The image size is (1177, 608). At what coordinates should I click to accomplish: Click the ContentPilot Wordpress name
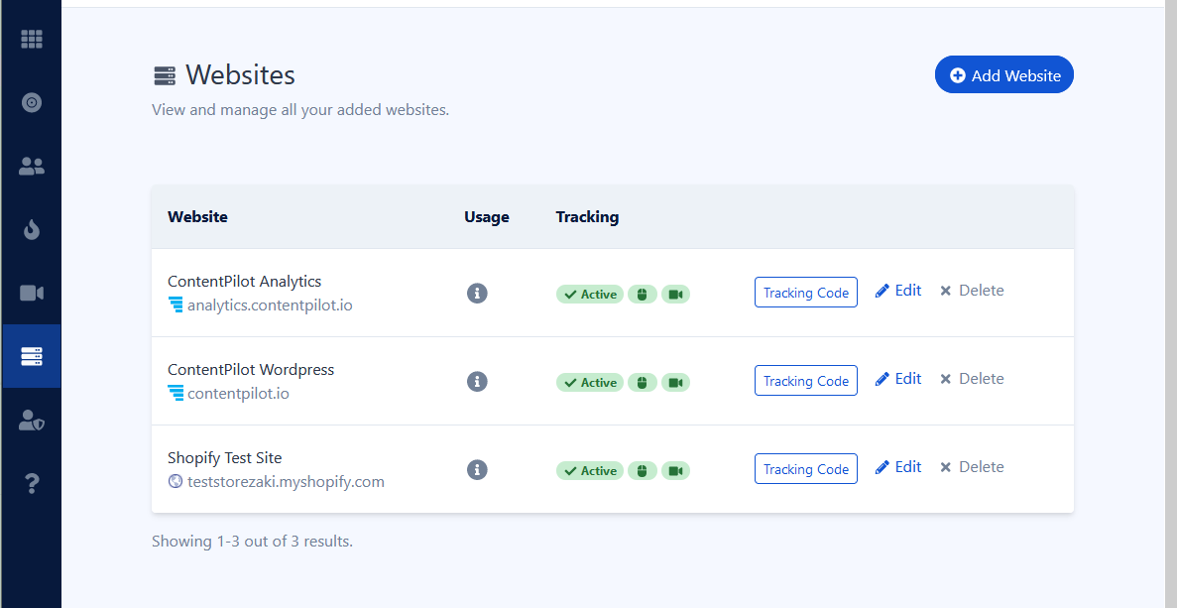point(251,370)
